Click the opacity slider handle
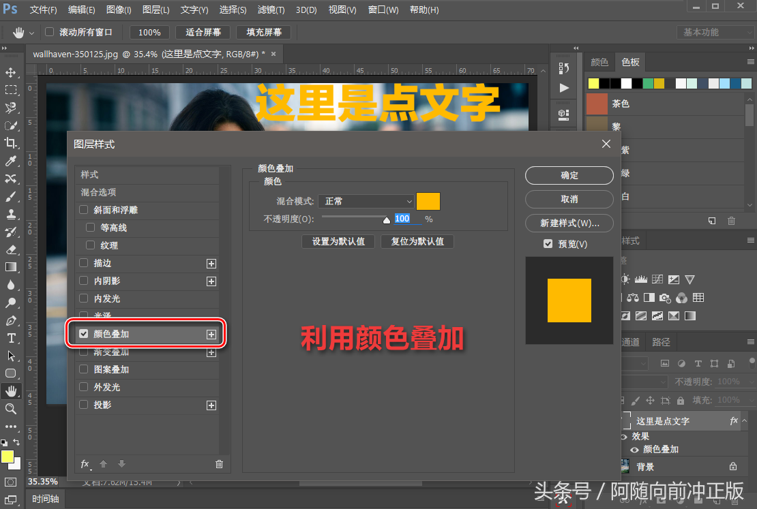Image resolution: width=757 pixels, height=509 pixels. click(386, 221)
